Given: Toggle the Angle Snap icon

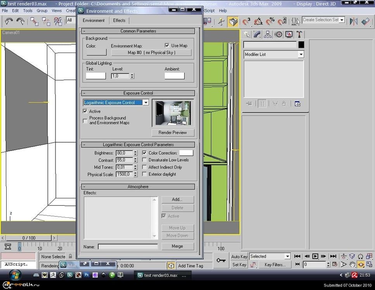Looking at the screenshot, I should pyautogui.click(x=258, y=21).
